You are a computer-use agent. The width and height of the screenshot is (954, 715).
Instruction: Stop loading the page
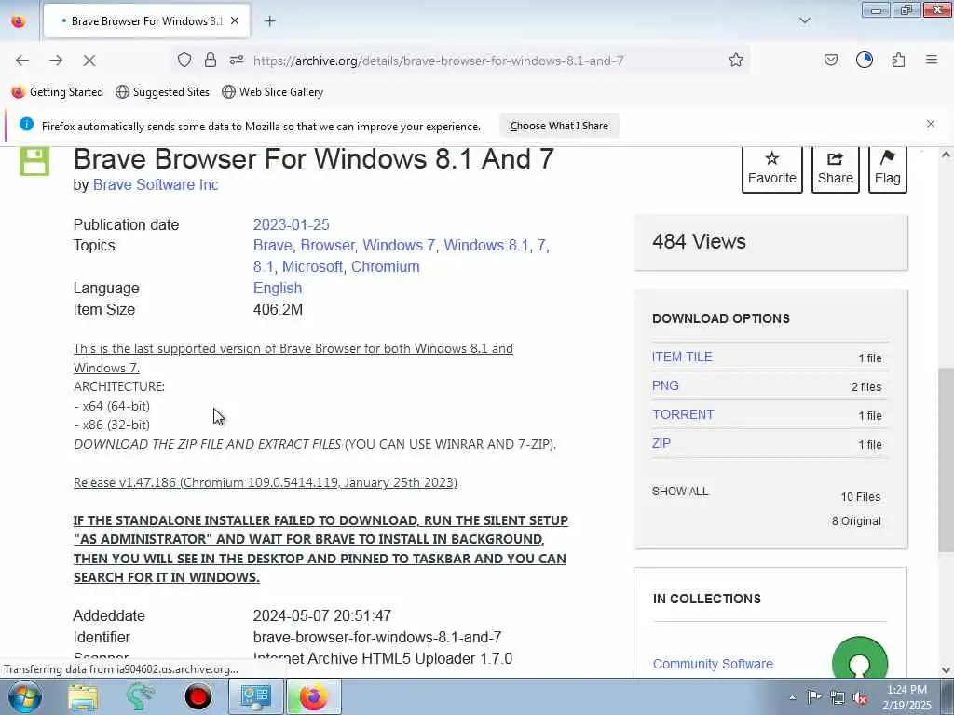(89, 61)
